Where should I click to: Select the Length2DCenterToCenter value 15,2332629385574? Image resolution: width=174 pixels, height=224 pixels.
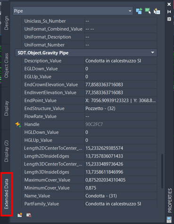[121, 148]
